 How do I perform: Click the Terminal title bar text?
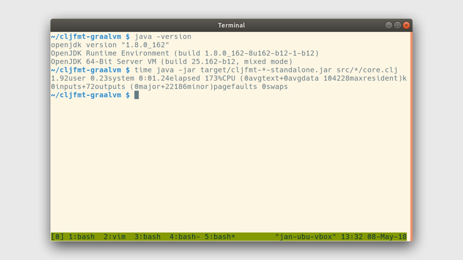pos(231,25)
